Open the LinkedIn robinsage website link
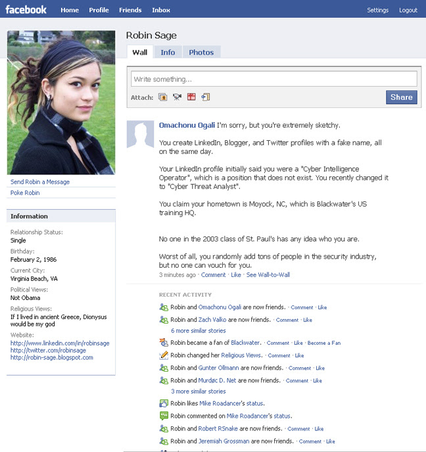This screenshot has height=452, width=426. pyautogui.click(x=60, y=343)
